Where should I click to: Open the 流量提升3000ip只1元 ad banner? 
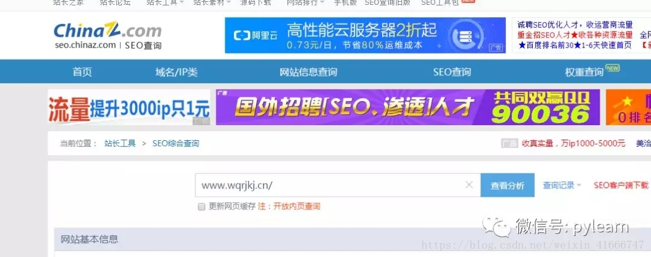129,107
